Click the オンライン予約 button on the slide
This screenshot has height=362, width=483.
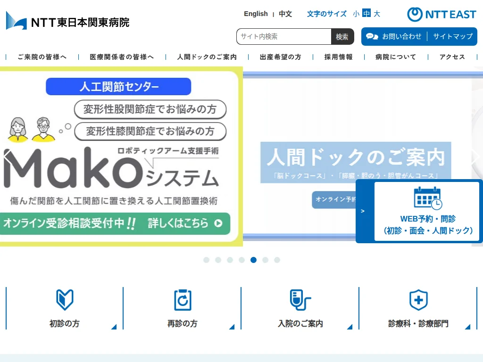click(x=334, y=199)
